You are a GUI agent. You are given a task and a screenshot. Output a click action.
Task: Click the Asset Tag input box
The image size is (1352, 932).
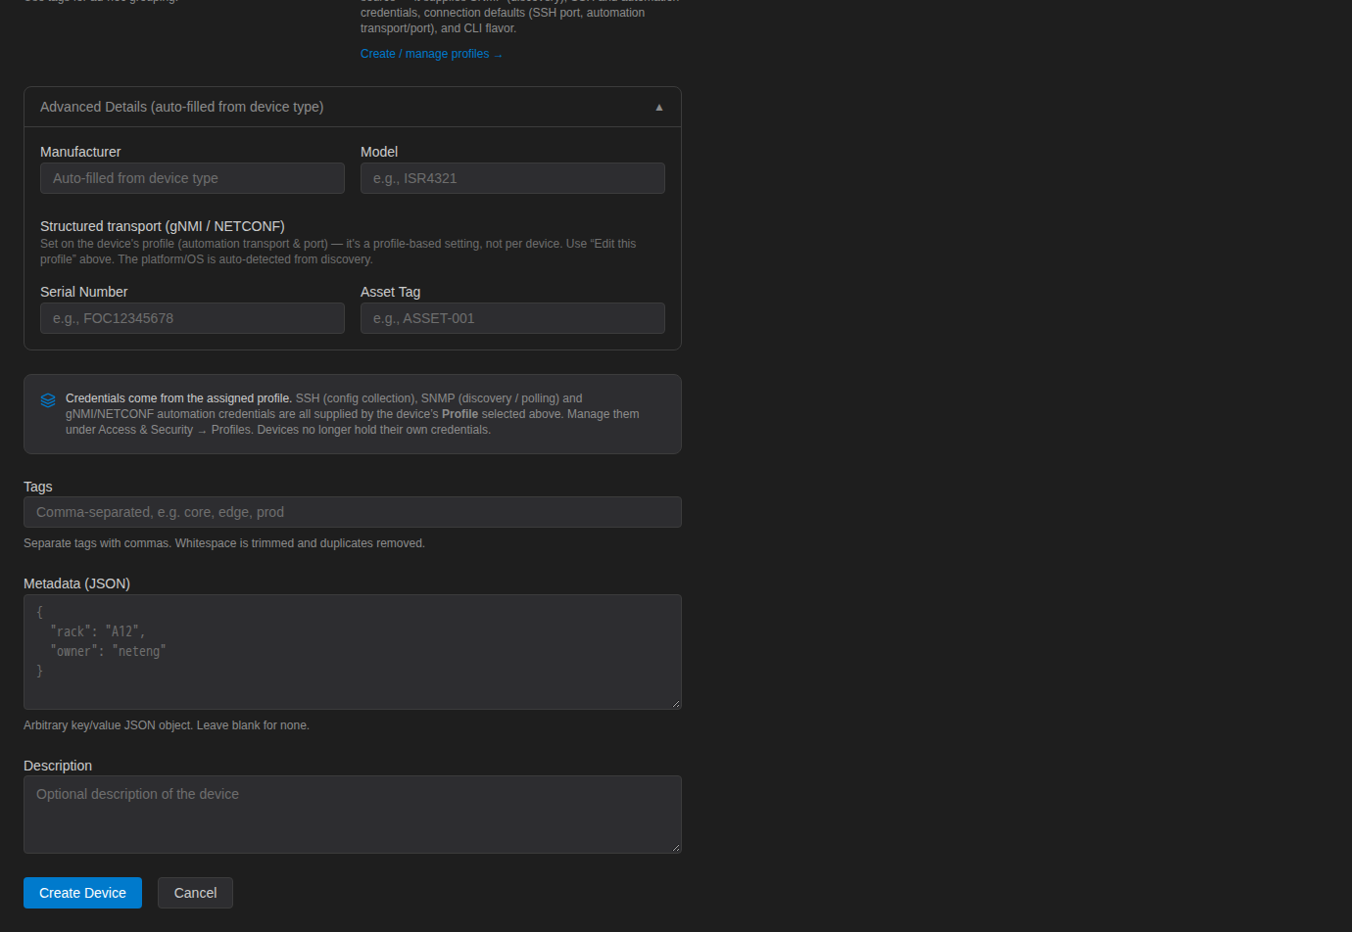pos(512,318)
